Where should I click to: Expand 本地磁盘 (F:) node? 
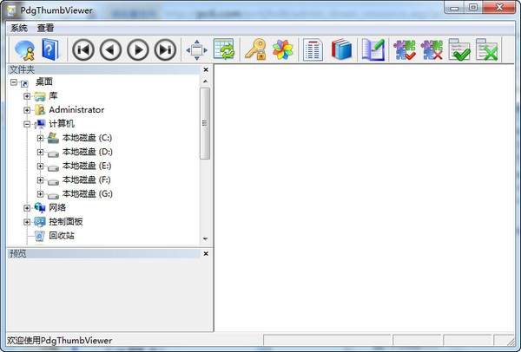click(40, 179)
